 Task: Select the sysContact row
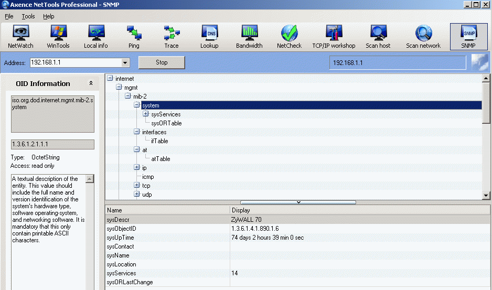(297, 246)
